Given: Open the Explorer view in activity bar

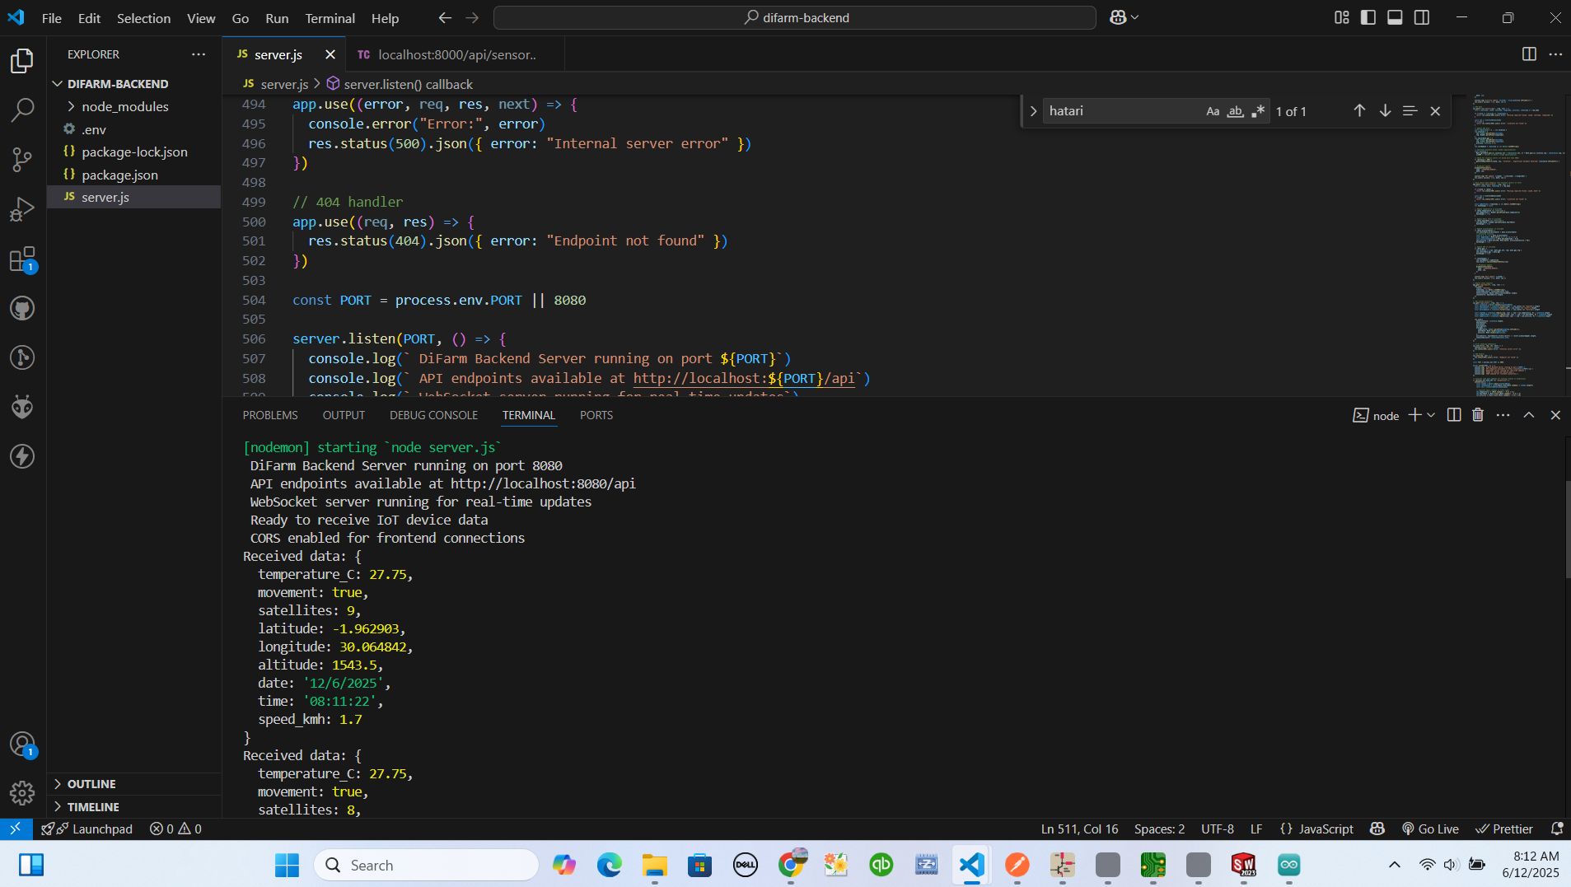Looking at the screenshot, I should pyautogui.click(x=22, y=61).
